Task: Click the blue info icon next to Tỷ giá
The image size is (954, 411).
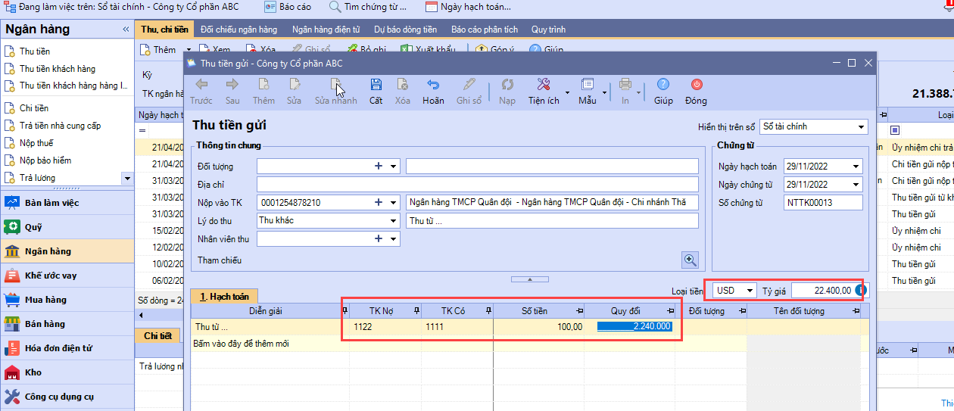Action: click(860, 291)
